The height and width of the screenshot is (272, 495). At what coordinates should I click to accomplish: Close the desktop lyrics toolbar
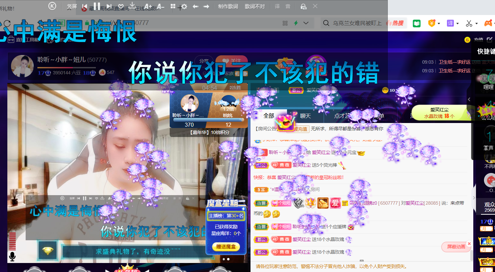[x=315, y=6]
